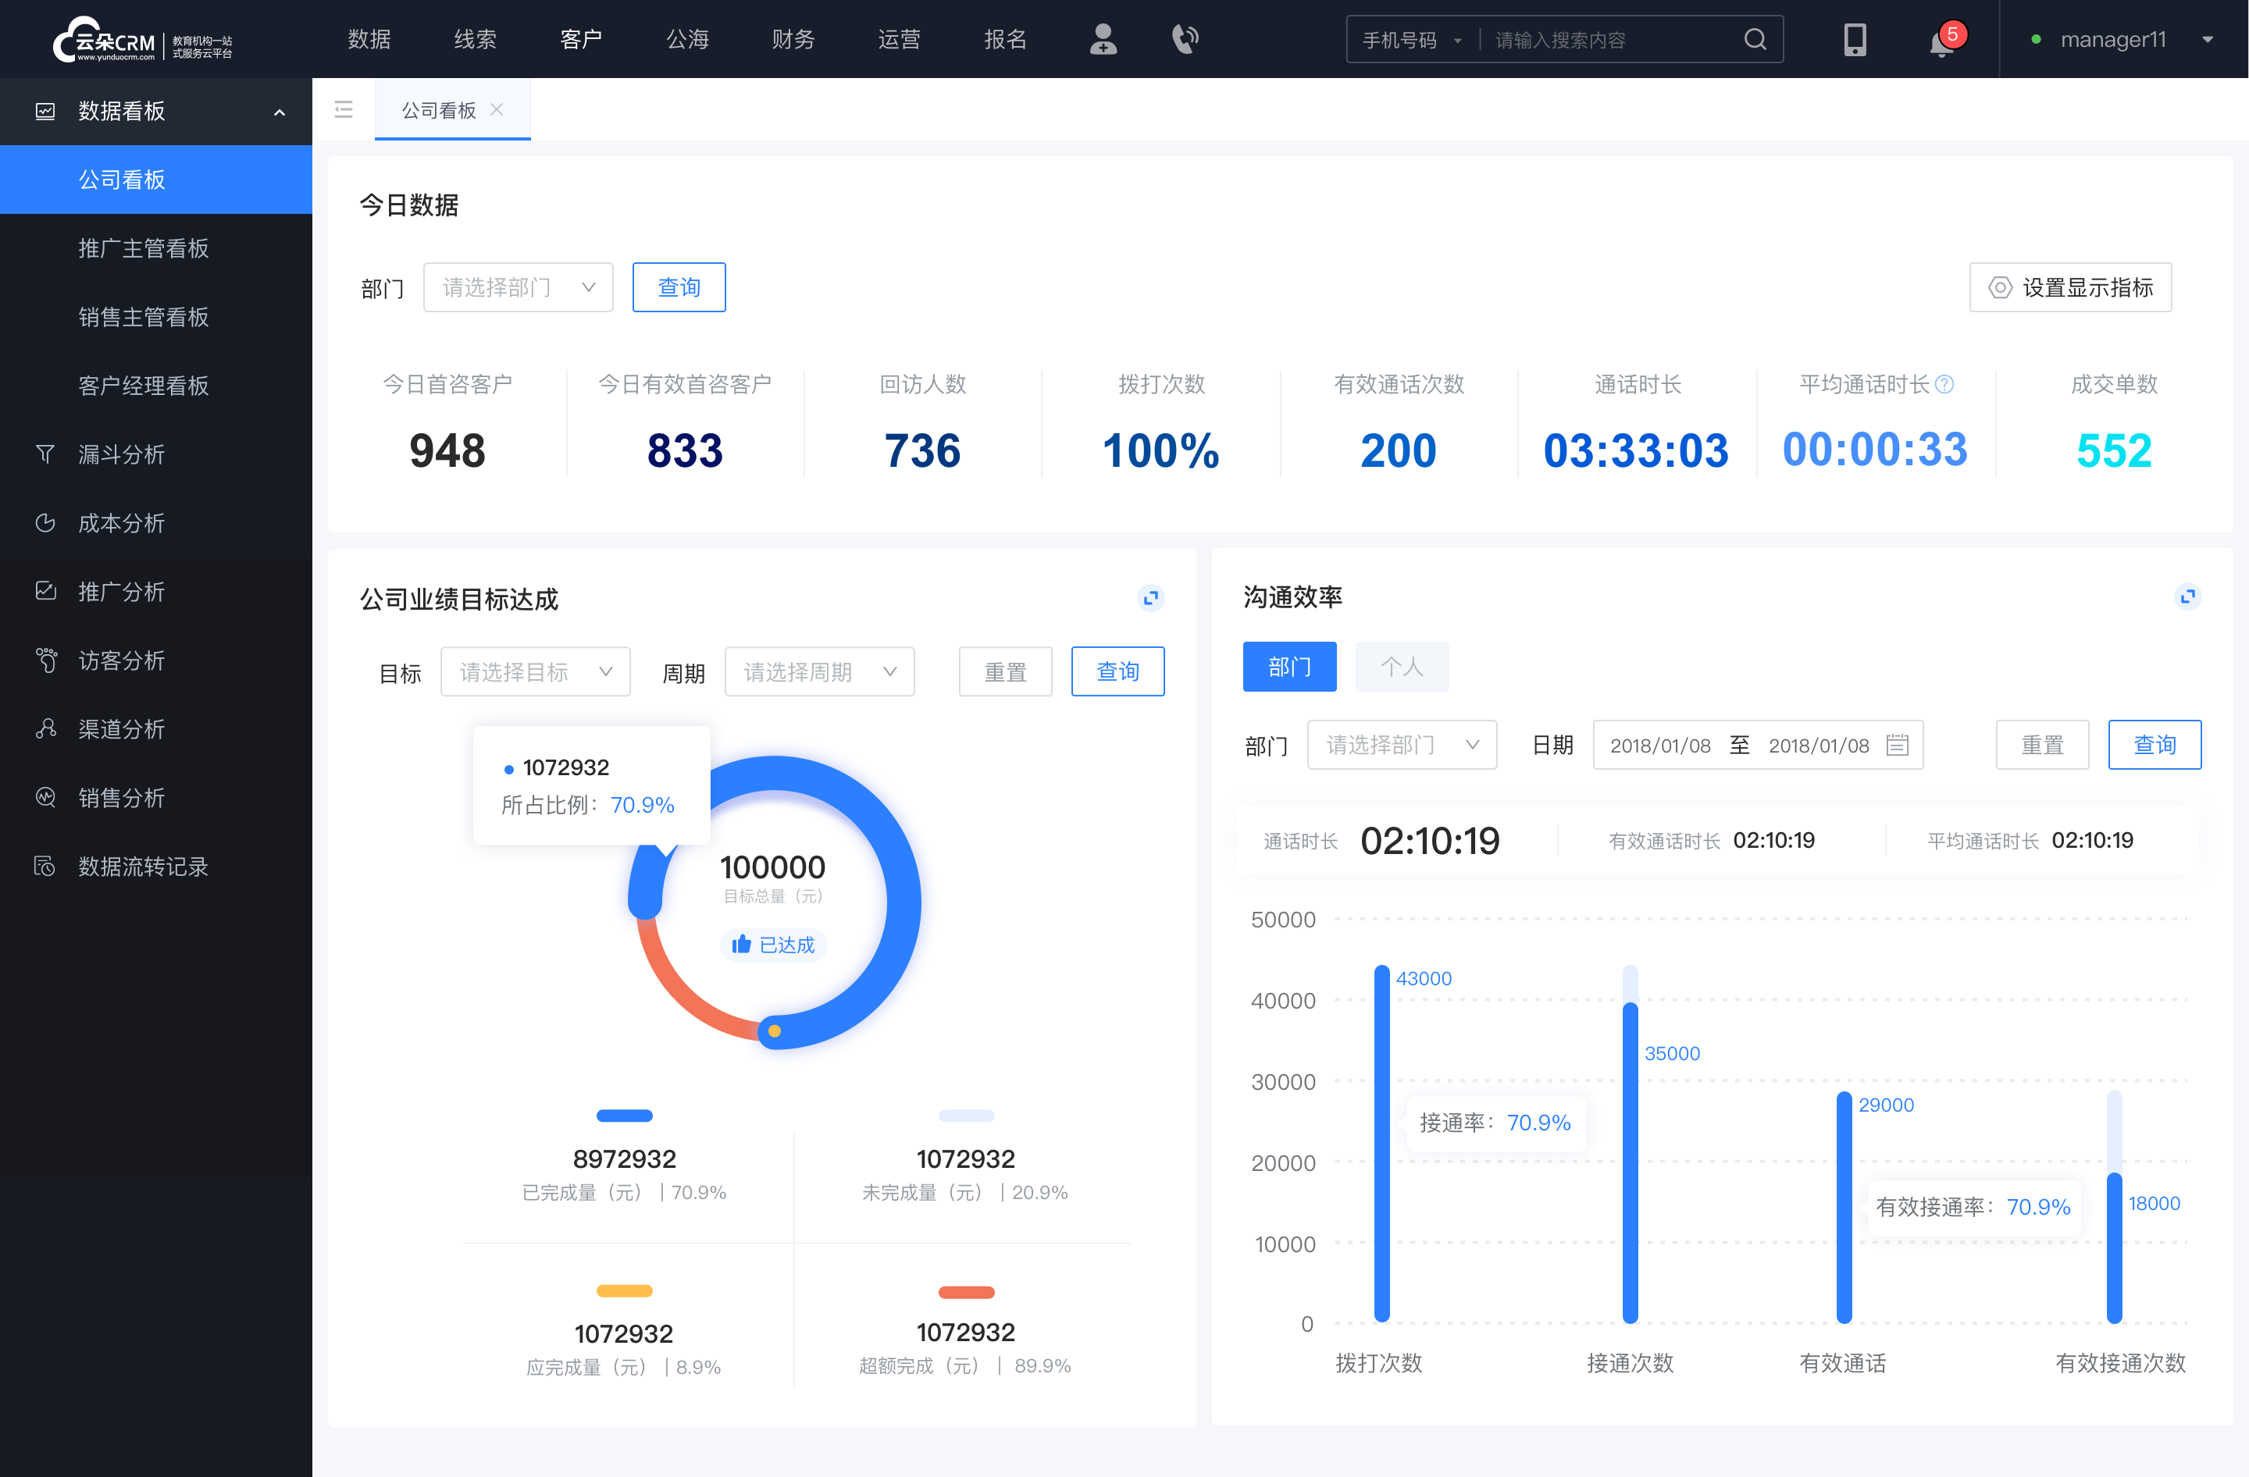Screen dimensions: 2249x1477
Task: Click 查询 query button in 今日数据 section
Action: [678, 285]
